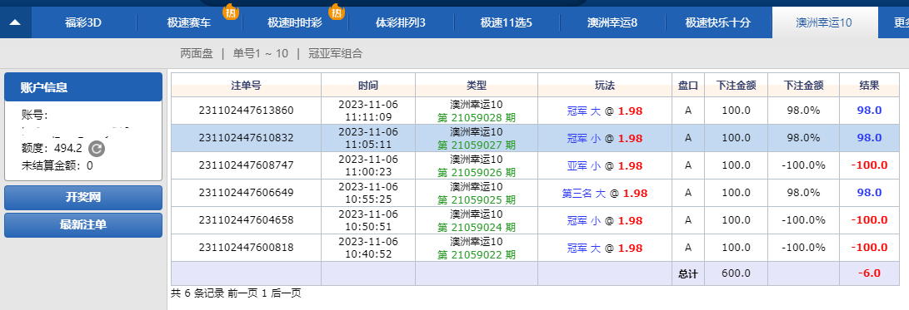Click period 第 21059028 期
The width and height of the screenshot is (909, 310).
click(477, 117)
